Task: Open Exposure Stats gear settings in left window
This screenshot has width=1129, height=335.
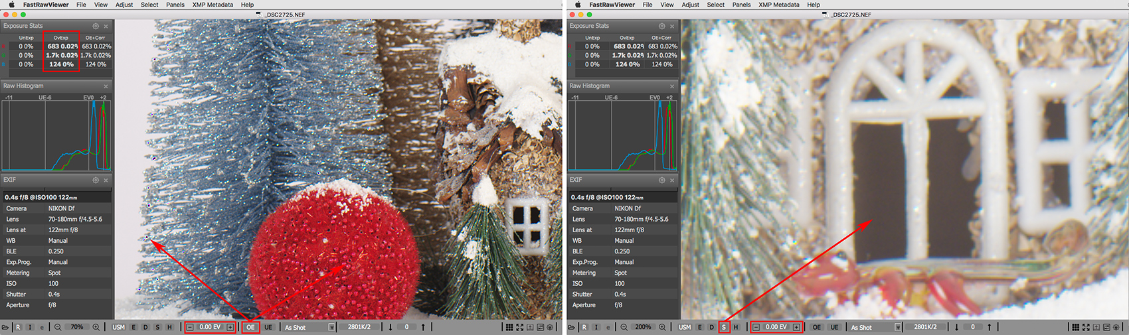Action: pos(96,26)
